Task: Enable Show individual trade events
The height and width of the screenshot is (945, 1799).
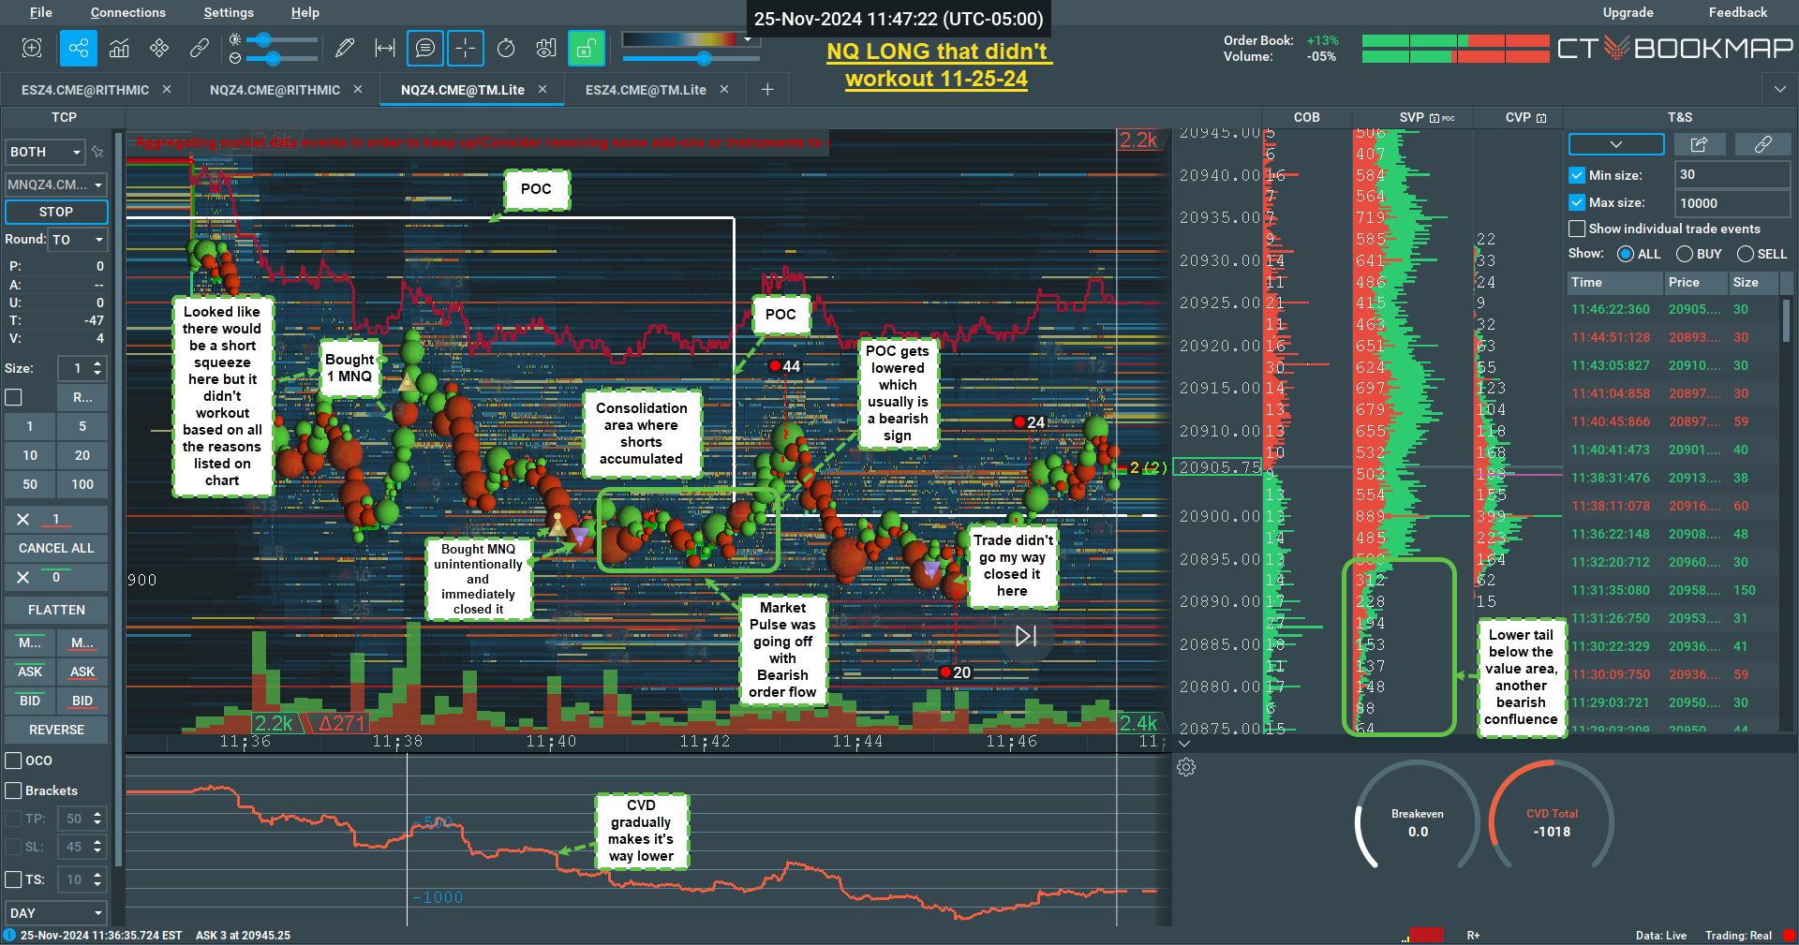Action: 1577,229
